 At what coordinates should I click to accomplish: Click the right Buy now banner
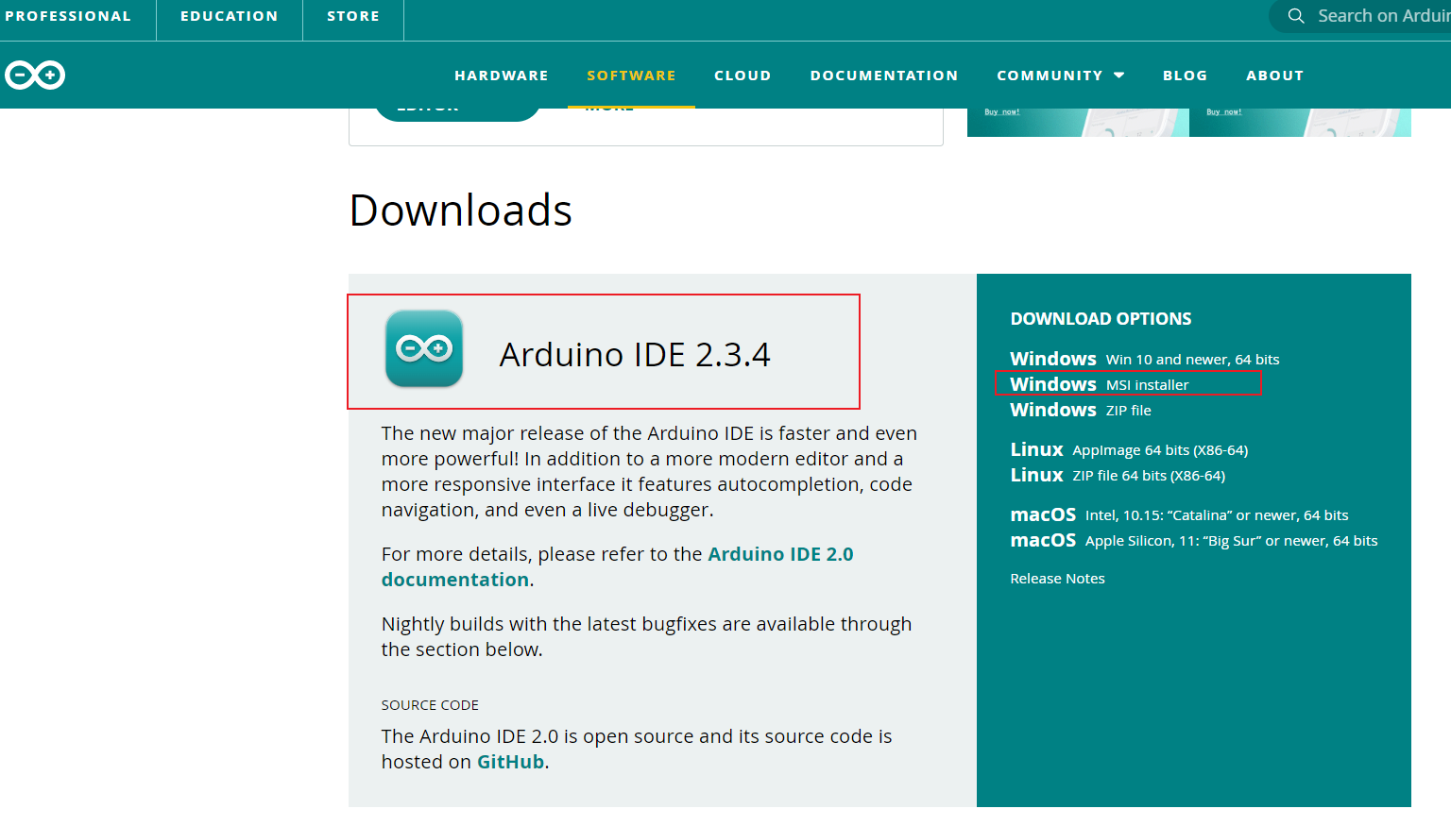[1300, 123]
